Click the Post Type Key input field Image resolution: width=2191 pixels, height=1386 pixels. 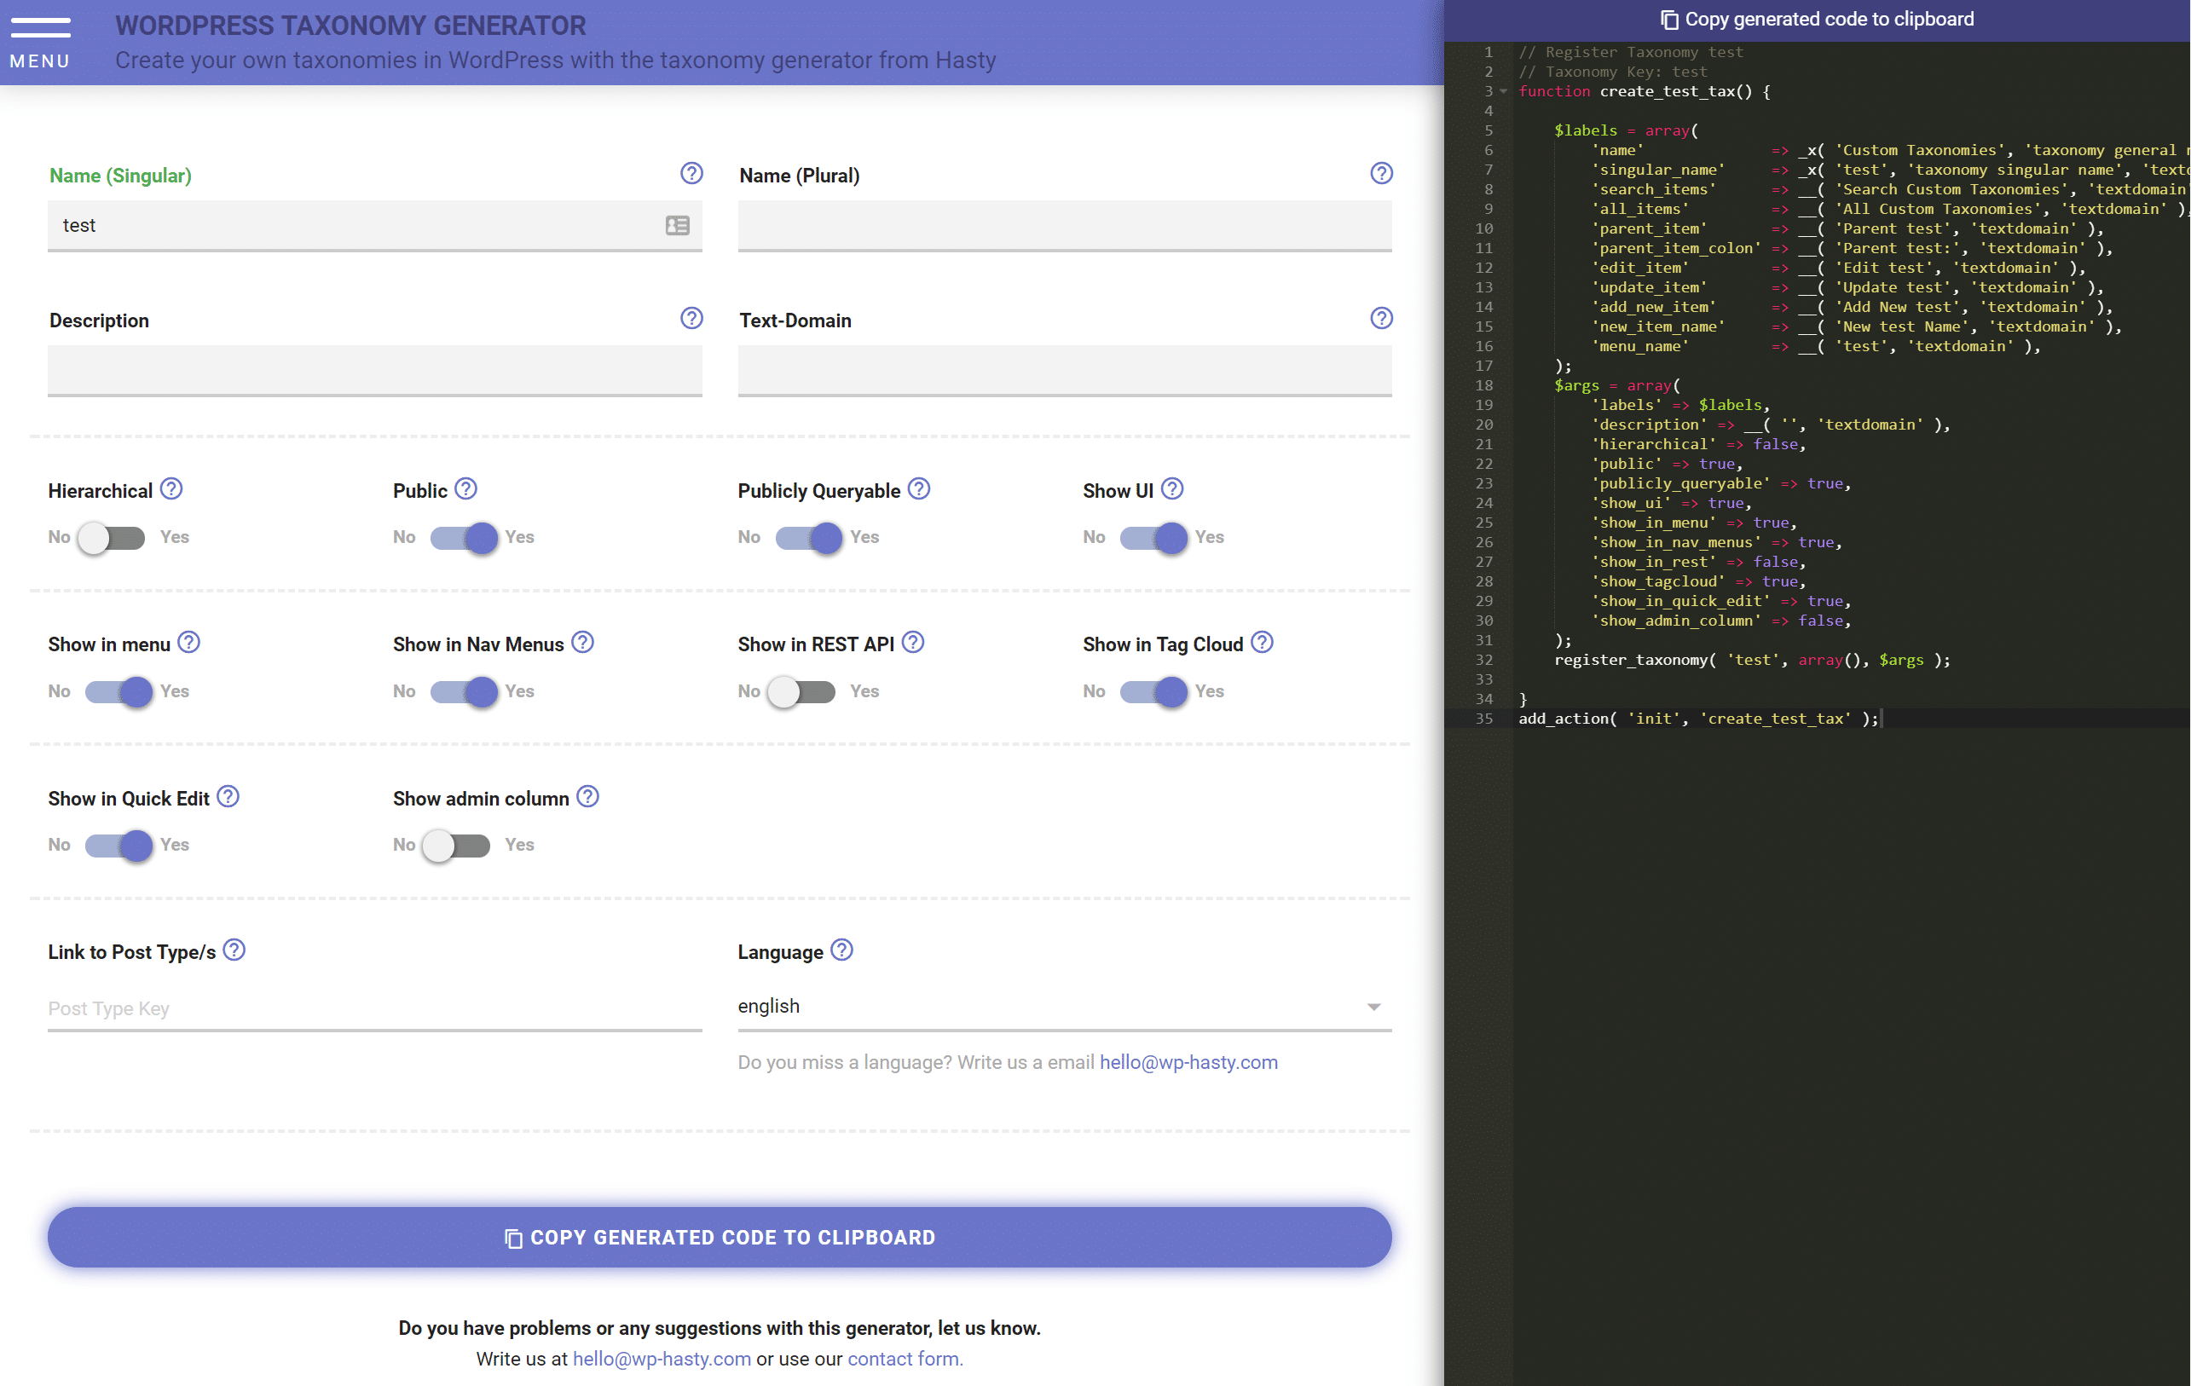[x=373, y=1006]
